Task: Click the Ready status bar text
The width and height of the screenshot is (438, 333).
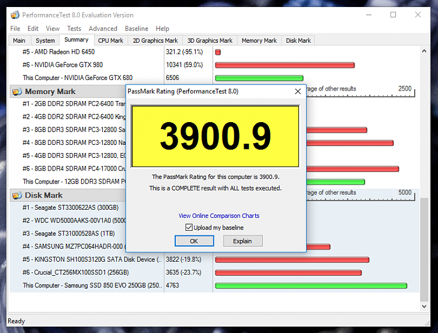Action: 16,321
